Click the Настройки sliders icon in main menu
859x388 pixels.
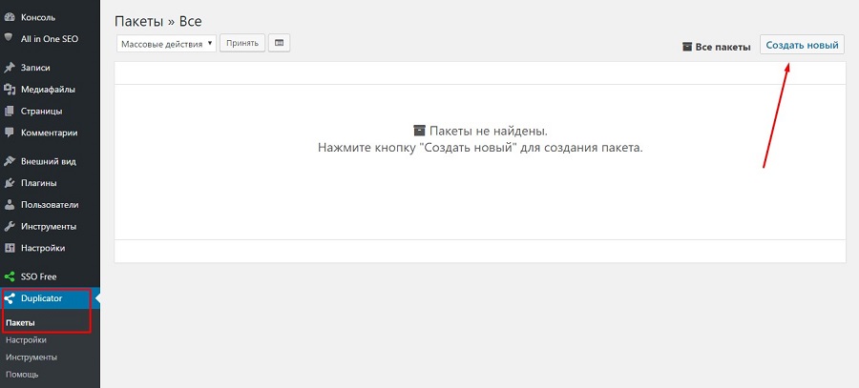click(x=9, y=248)
